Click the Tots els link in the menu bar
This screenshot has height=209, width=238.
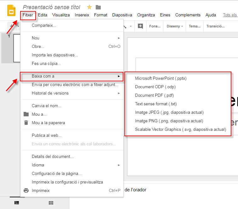(230, 15)
